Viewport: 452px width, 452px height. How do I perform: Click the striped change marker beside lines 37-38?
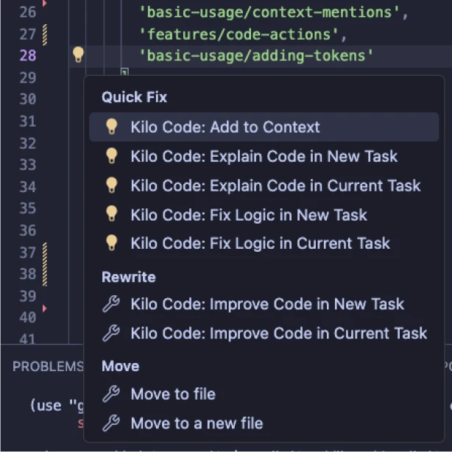[x=45, y=264]
